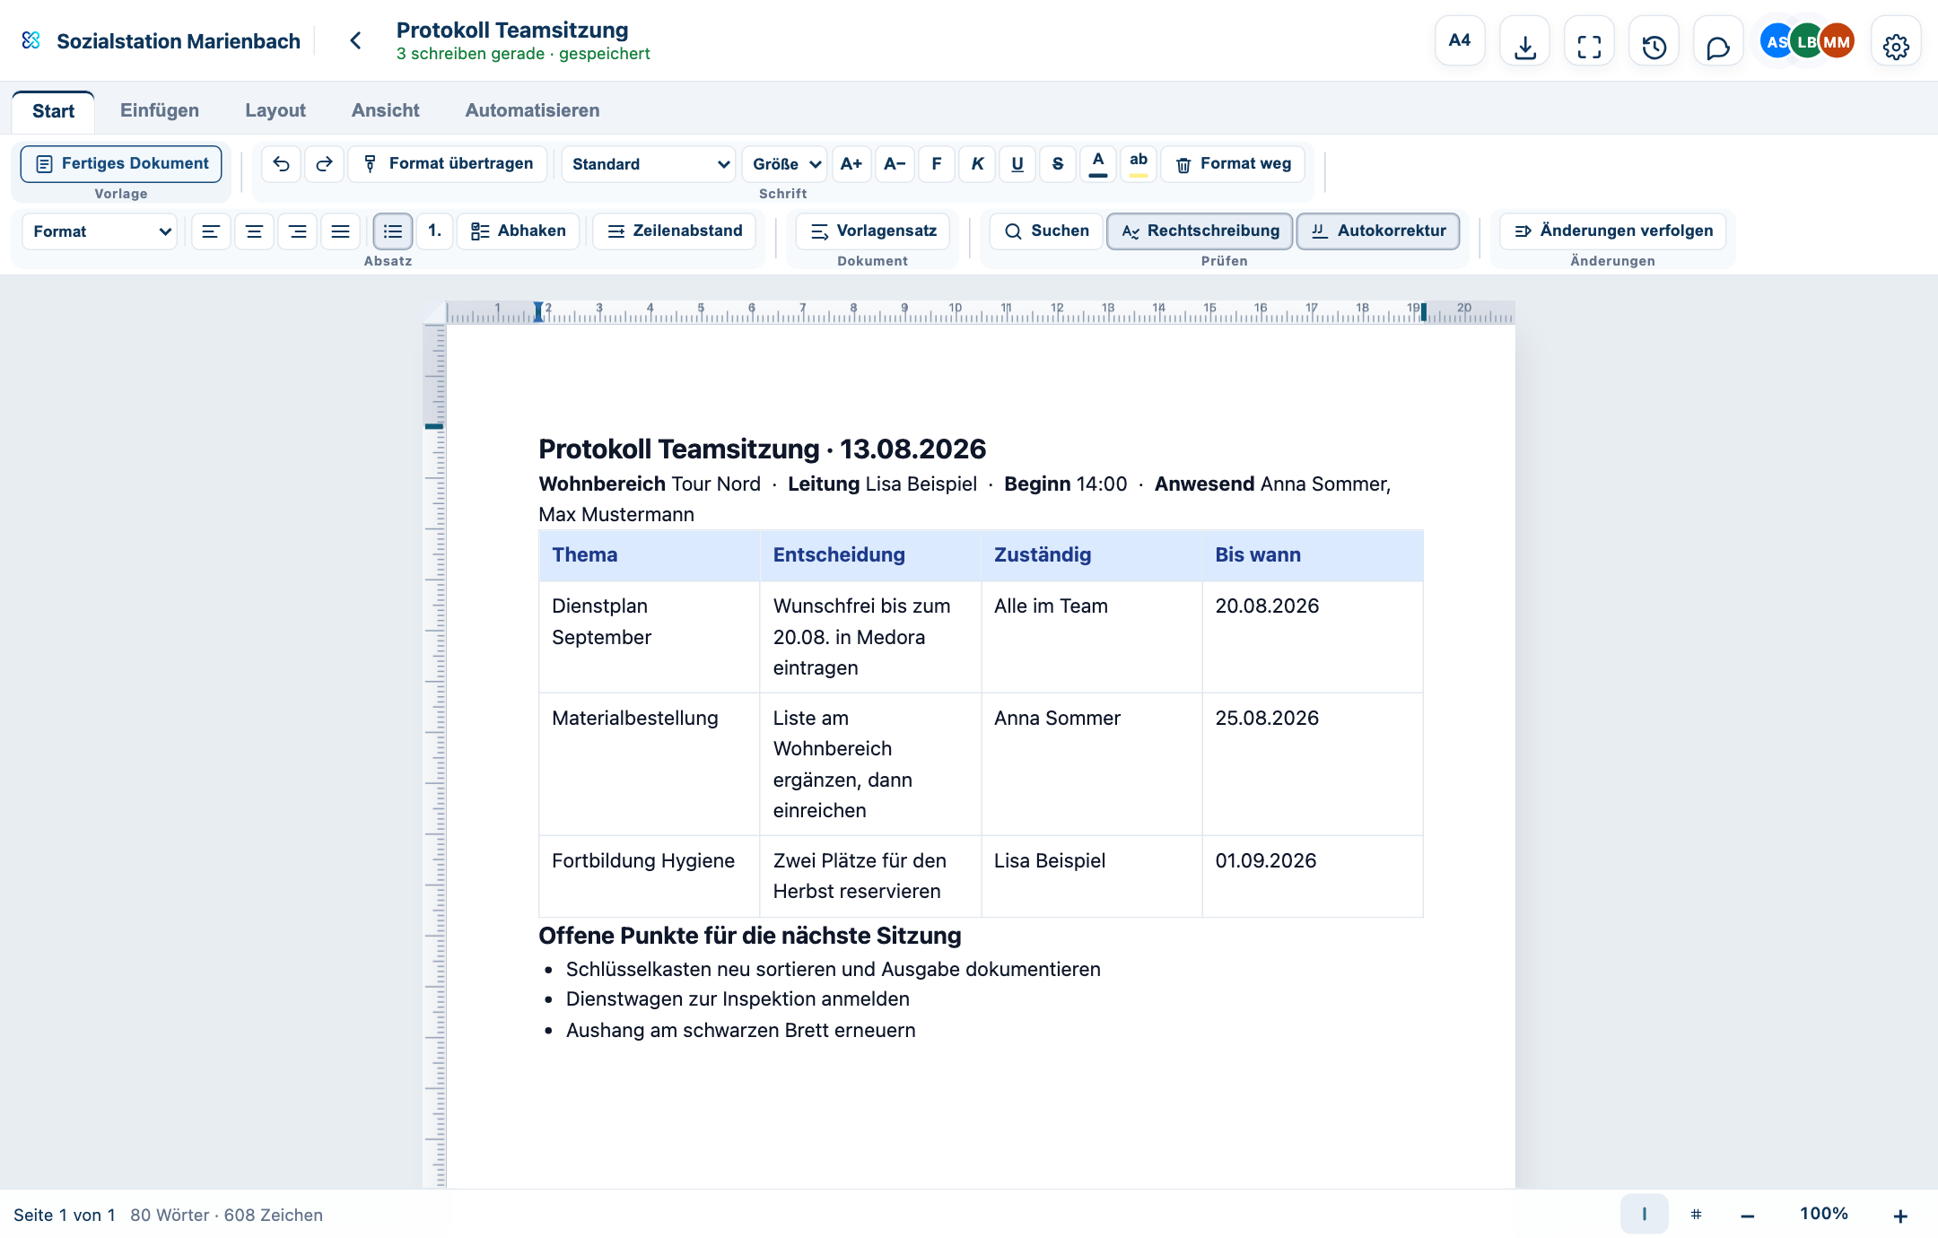Viewport: 1938px width, 1238px height.
Task: Click the LB collaborator avatar
Action: point(1806,41)
